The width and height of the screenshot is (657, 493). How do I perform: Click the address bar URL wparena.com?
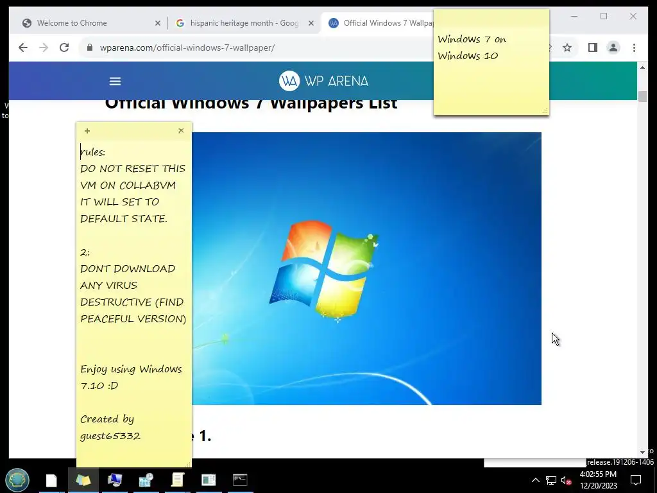(x=187, y=48)
